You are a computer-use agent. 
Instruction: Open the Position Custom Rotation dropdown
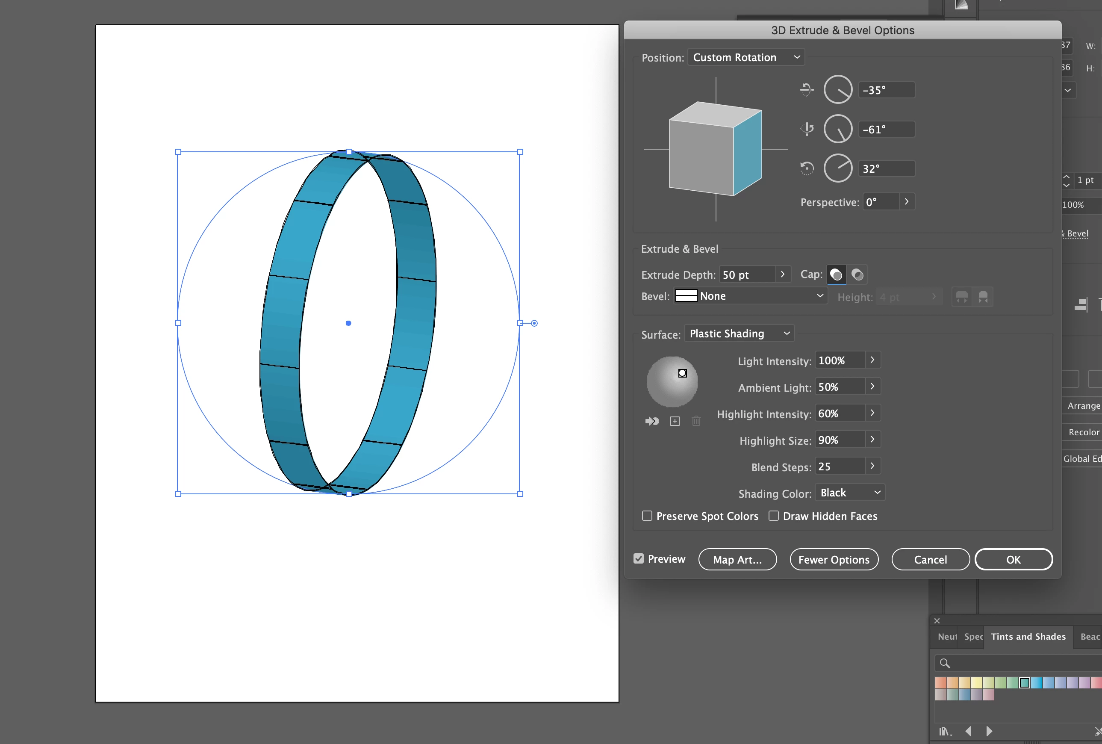pyautogui.click(x=746, y=57)
